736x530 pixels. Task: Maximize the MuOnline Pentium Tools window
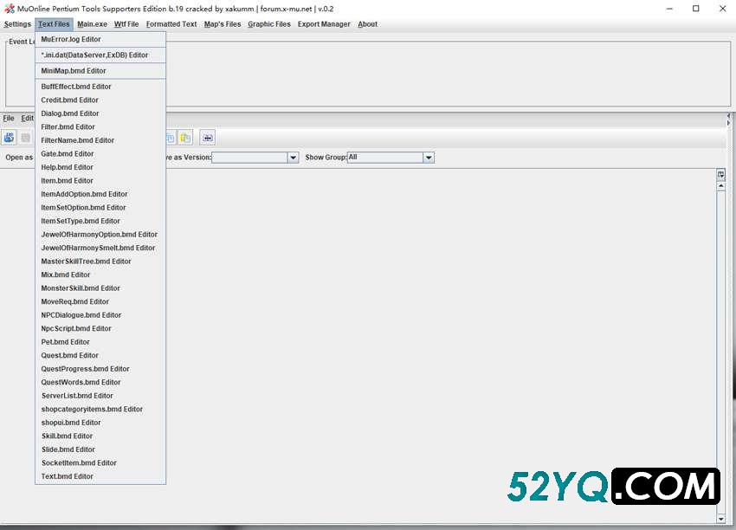[x=696, y=9]
